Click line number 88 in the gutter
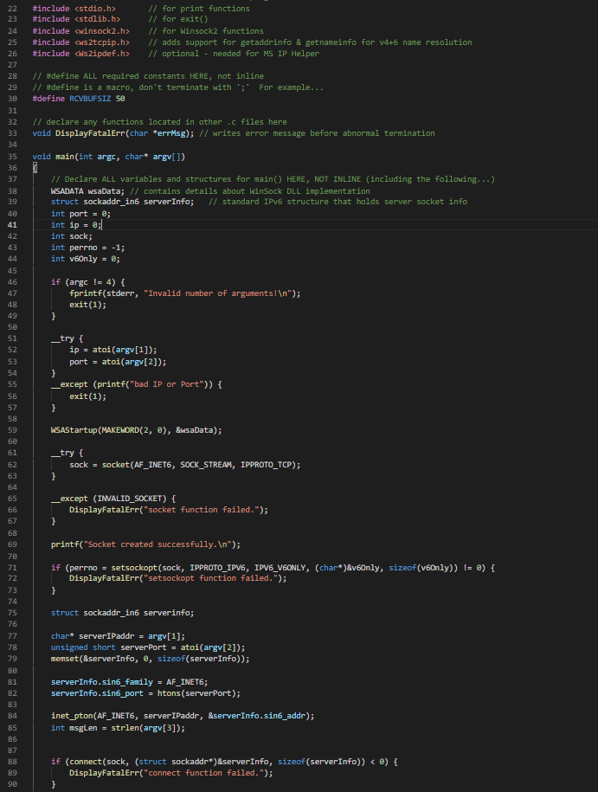 tap(12, 762)
